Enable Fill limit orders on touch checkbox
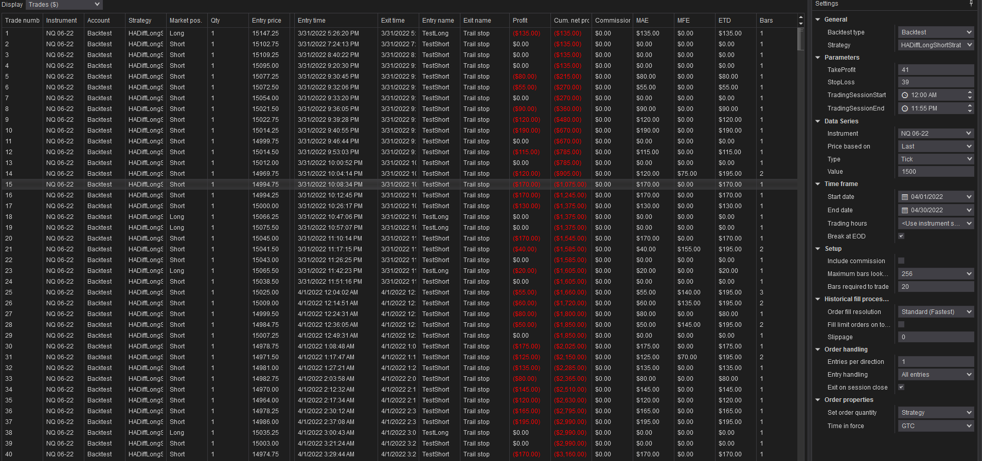The width and height of the screenshot is (982, 461). (901, 325)
